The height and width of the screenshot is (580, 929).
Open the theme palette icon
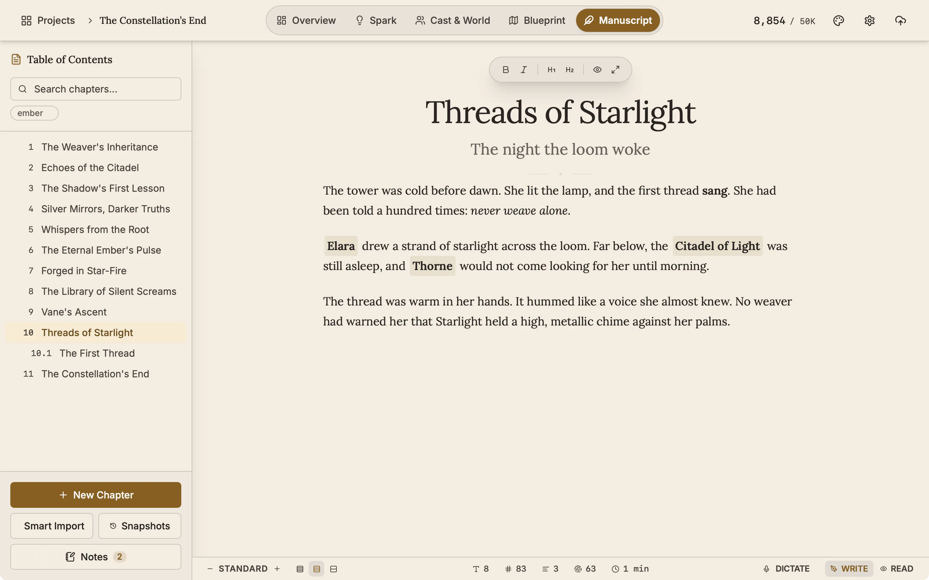[x=838, y=20]
